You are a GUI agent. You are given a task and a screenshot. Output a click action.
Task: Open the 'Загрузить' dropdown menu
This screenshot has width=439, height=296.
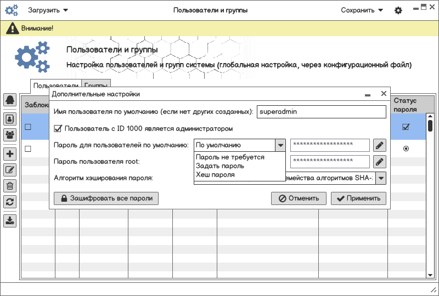tap(48, 10)
